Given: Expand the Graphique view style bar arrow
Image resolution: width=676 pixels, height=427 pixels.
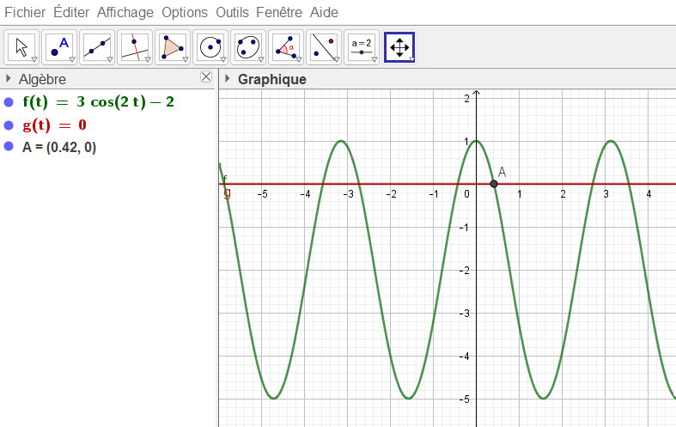Looking at the screenshot, I should click(x=227, y=79).
